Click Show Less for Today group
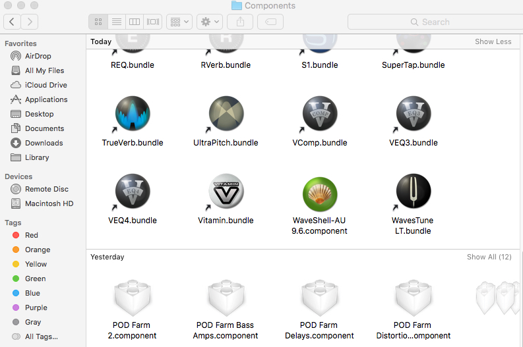The image size is (523, 347). (x=493, y=41)
